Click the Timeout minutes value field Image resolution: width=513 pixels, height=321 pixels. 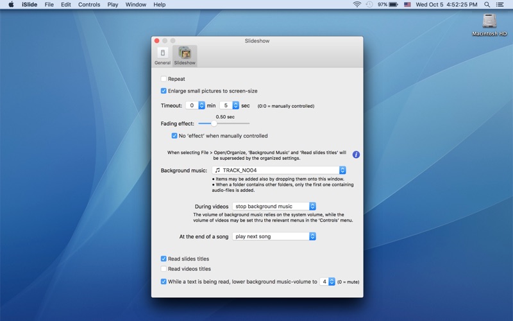(192, 105)
